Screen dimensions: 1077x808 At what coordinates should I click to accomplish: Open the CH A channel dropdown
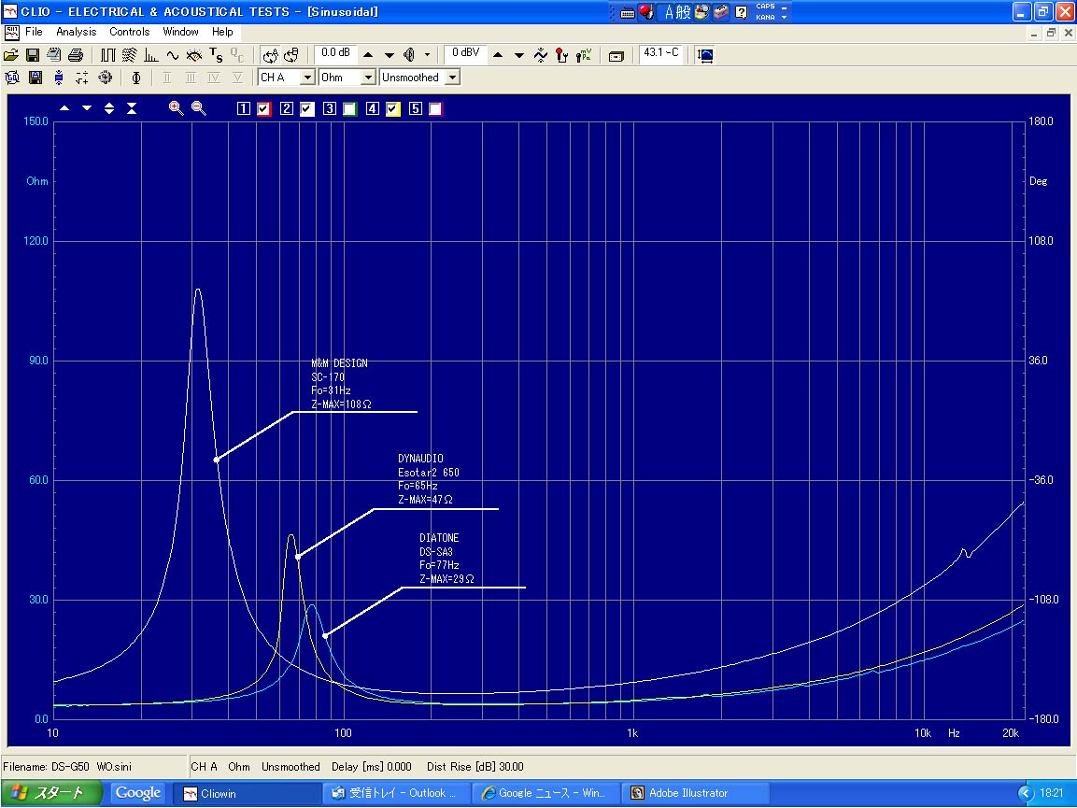click(x=307, y=78)
